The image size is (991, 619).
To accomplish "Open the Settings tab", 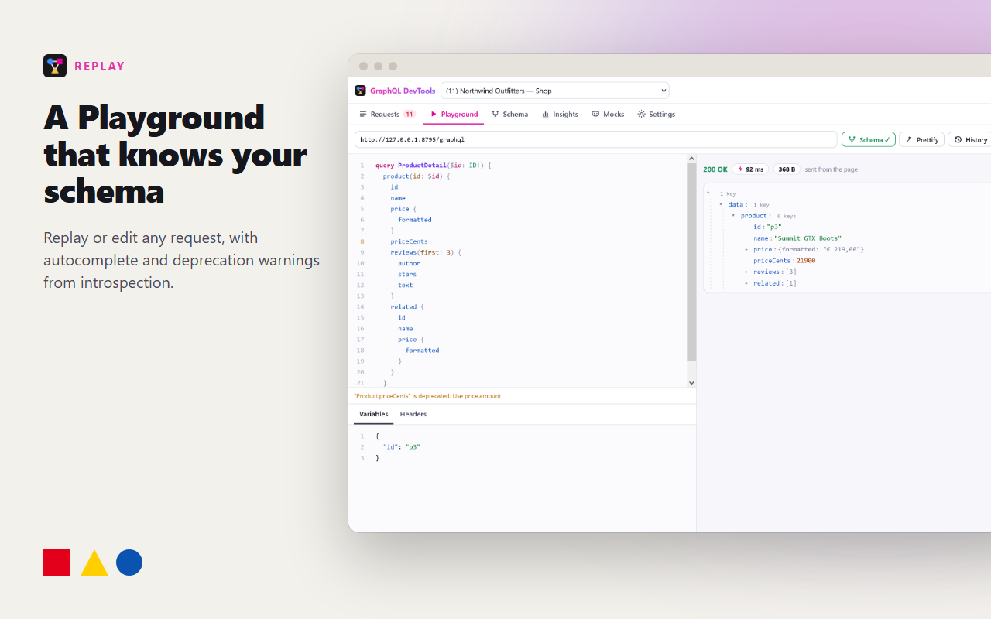I will tap(657, 115).
